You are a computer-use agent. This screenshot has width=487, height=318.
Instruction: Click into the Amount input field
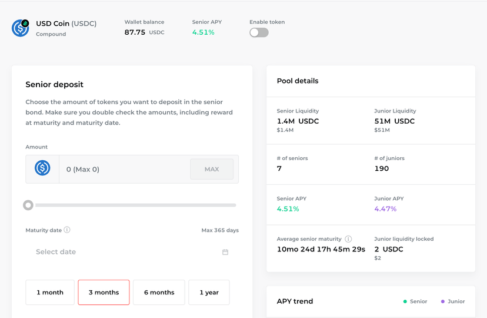tap(124, 169)
